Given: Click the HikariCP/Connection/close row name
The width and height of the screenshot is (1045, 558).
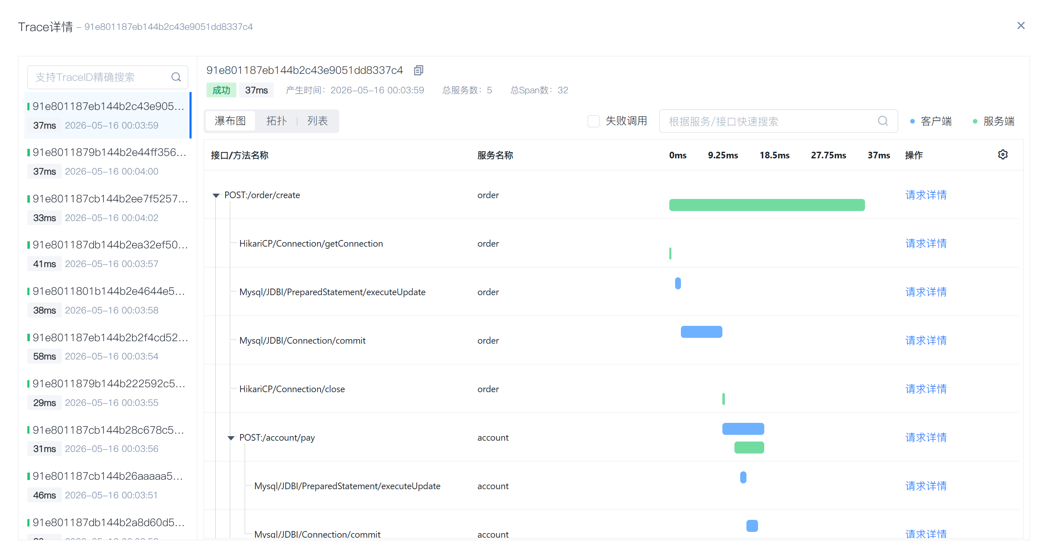Looking at the screenshot, I should 292,389.
